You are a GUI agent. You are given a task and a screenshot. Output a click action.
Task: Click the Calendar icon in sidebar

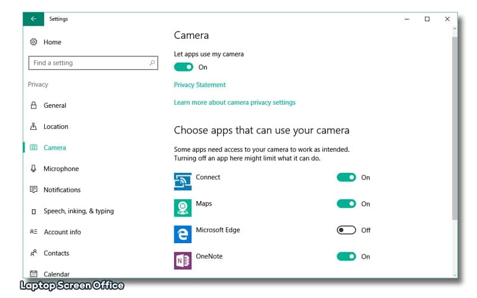(x=33, y=274)
